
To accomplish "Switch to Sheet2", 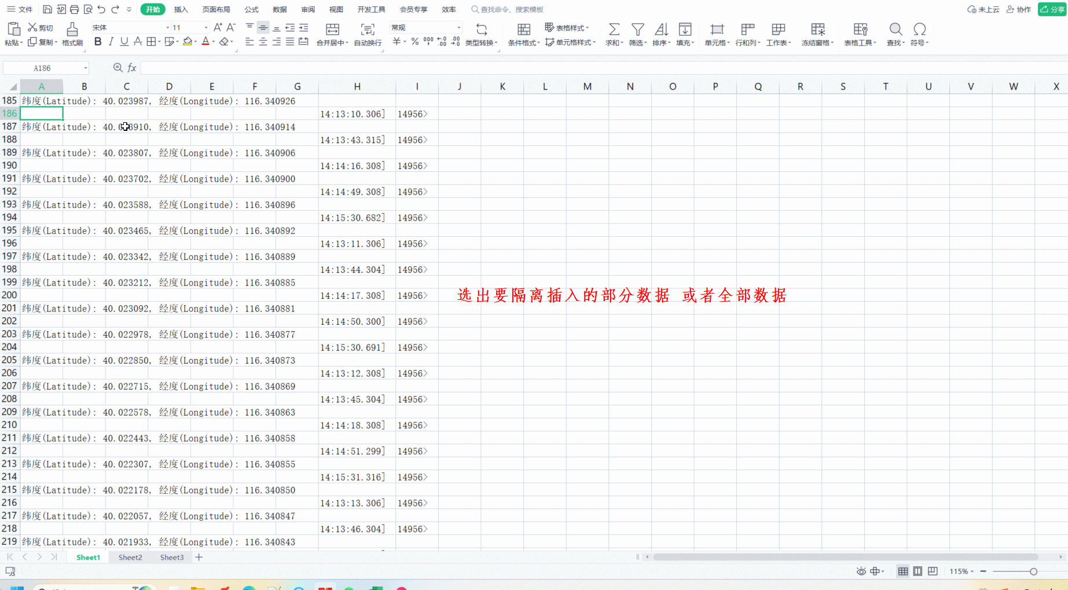I will (130, 557).
